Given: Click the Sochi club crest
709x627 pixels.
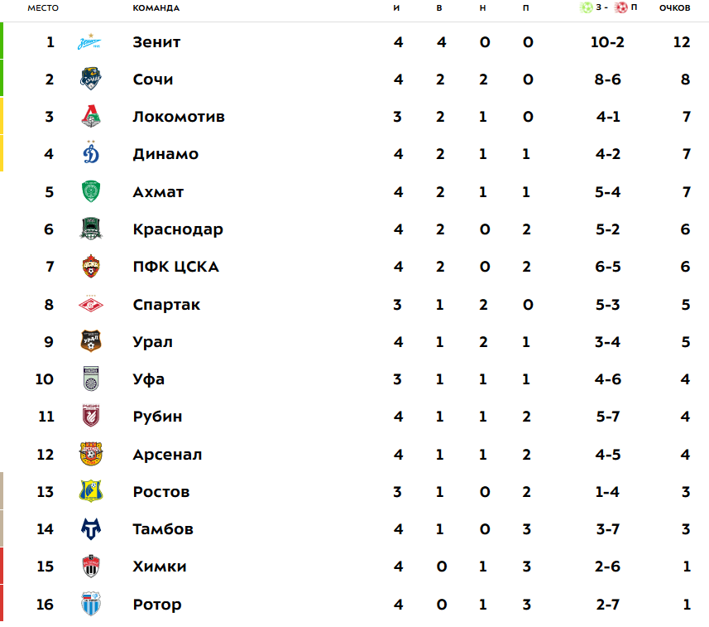Looking at the screenshot, I should 90,79.
